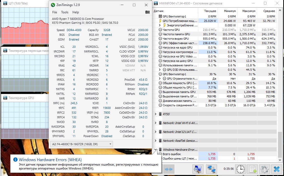Open memory module dropdown A2: F4-4600C19-16GTZR

coord(82,144)
